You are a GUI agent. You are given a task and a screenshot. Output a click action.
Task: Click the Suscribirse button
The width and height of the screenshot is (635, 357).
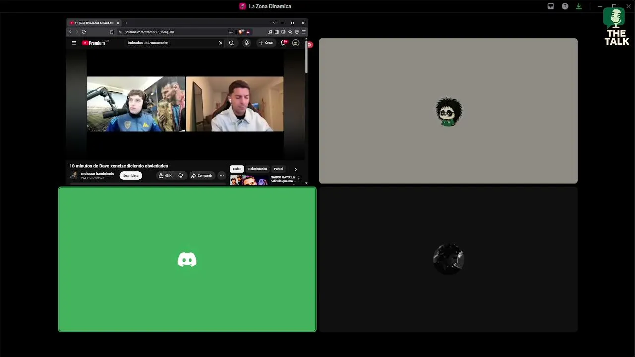[131, 176]
